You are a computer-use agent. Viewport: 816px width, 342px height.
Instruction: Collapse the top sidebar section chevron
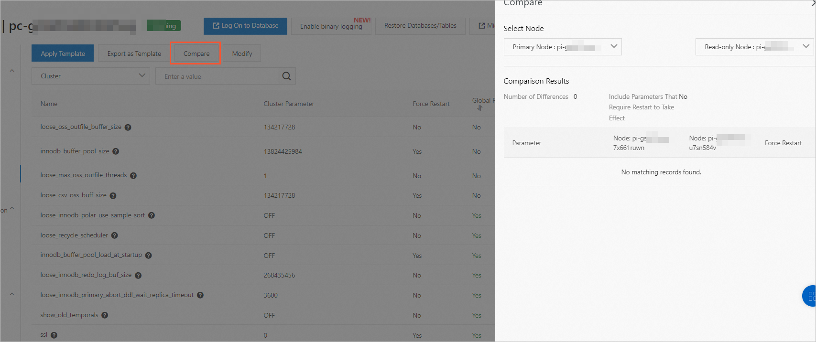[12, 71]
